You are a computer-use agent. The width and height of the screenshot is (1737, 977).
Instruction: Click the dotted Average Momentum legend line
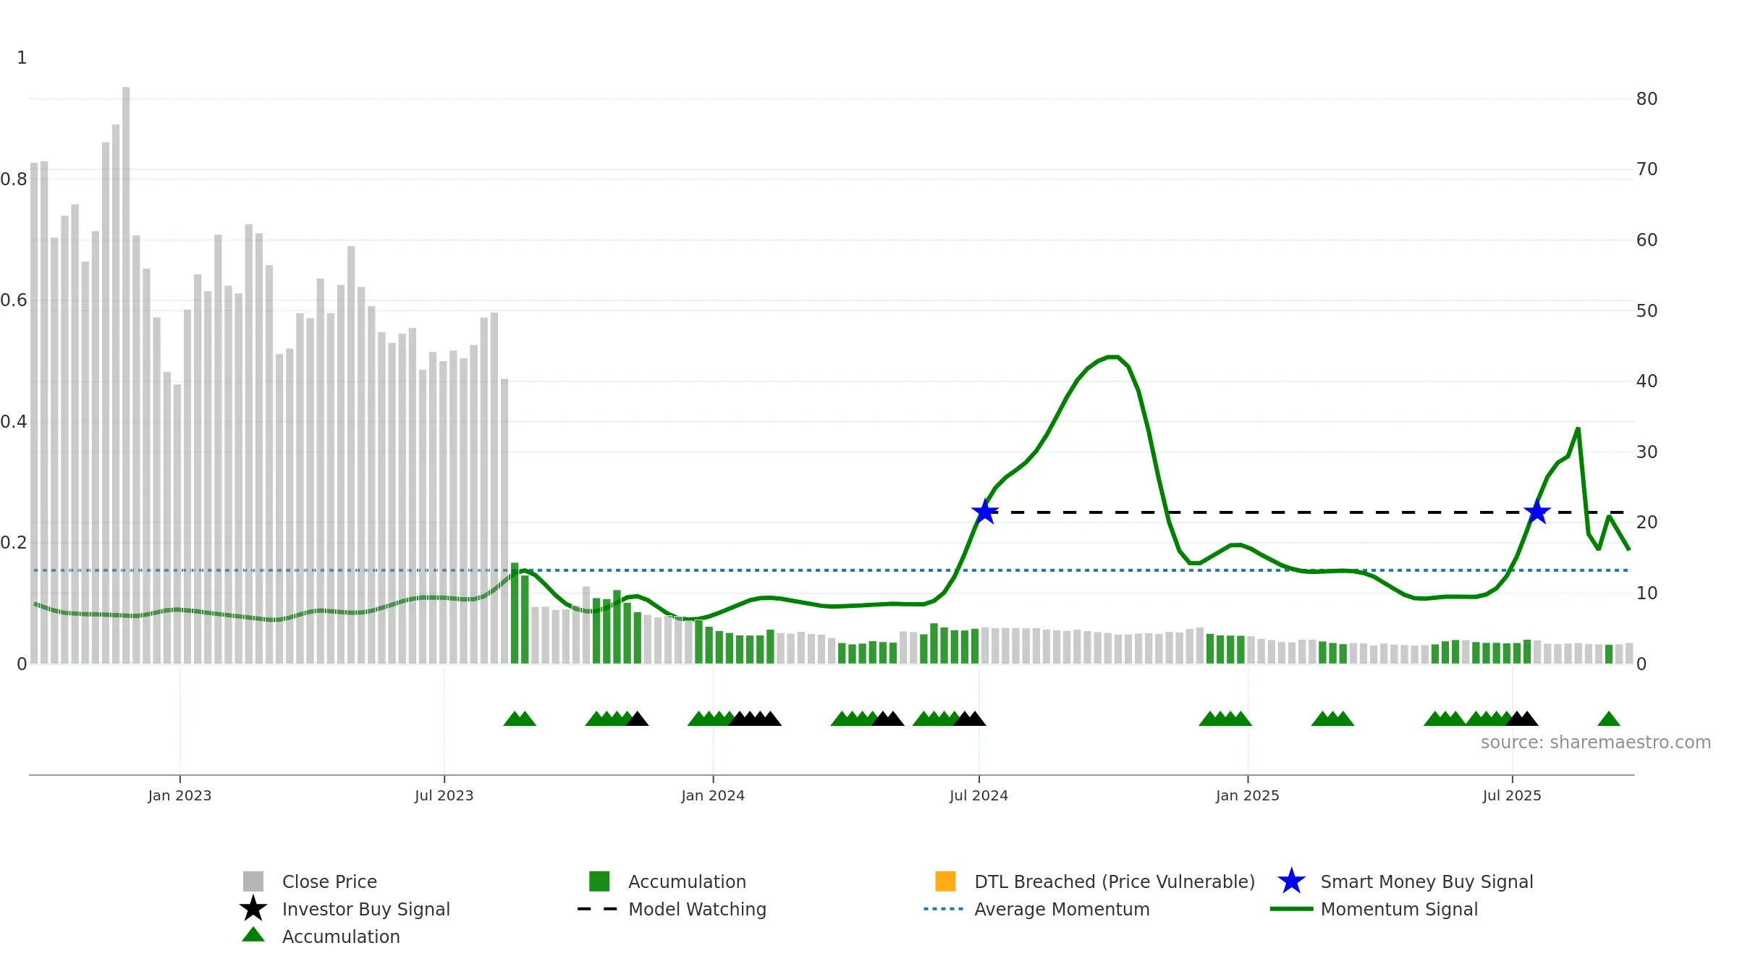click(x=944, y=909)
